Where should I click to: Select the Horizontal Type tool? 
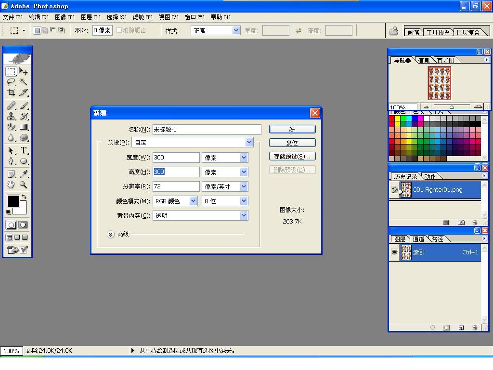[x=24, y=150]
